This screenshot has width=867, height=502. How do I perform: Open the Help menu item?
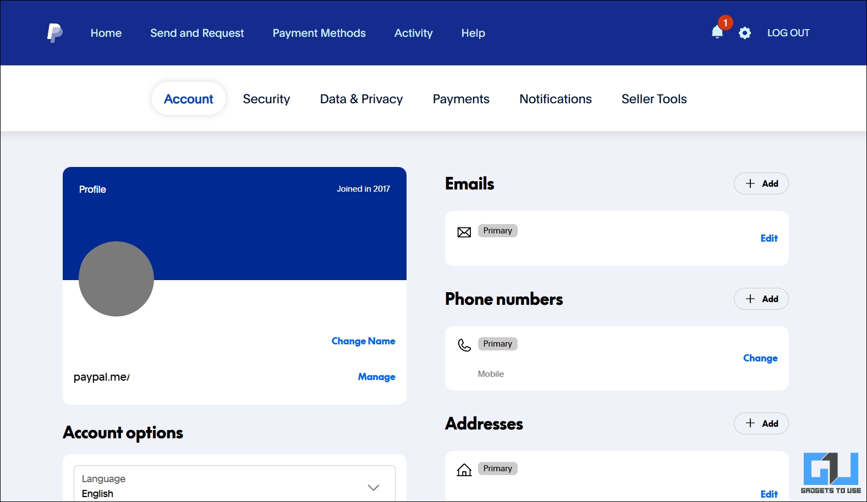473,33
